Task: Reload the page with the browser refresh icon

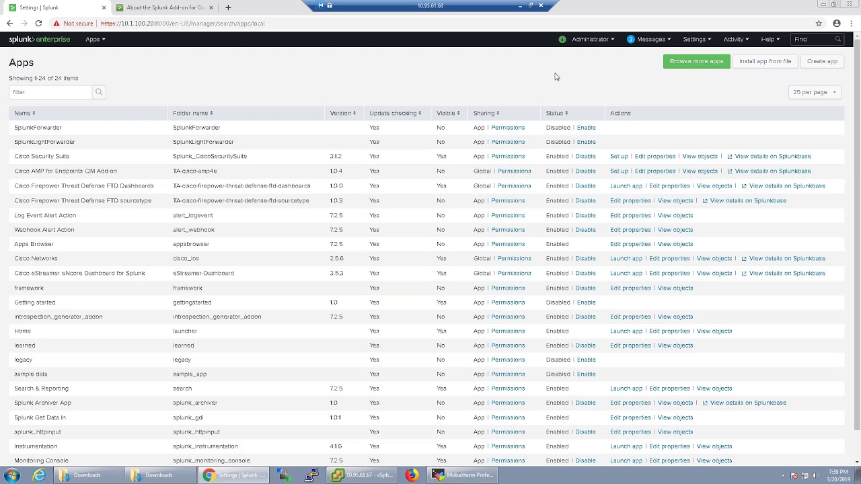Action: point(38,24)
